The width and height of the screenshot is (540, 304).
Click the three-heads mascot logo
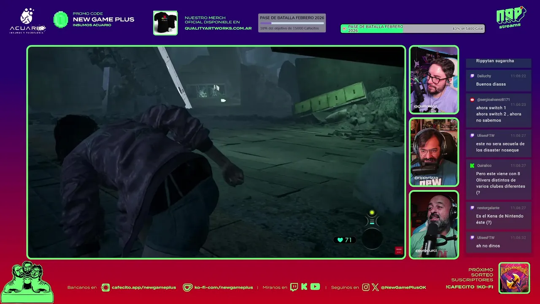27,282
